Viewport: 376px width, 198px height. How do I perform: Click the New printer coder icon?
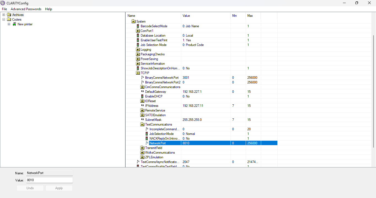pos(14,24)
